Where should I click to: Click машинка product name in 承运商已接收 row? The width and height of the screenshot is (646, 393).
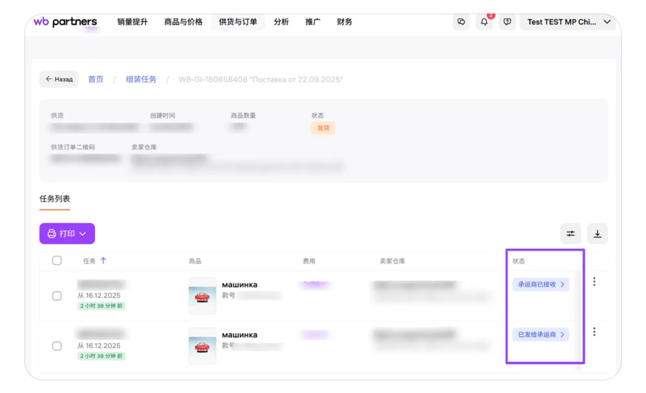point(239,285)
